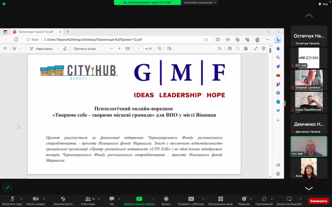Open Participants panel showing 16
The height and width of the screenshot is (207, 332).
(88, 201)
